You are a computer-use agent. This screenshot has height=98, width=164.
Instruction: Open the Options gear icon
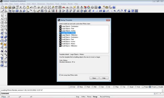coord(107,7)
